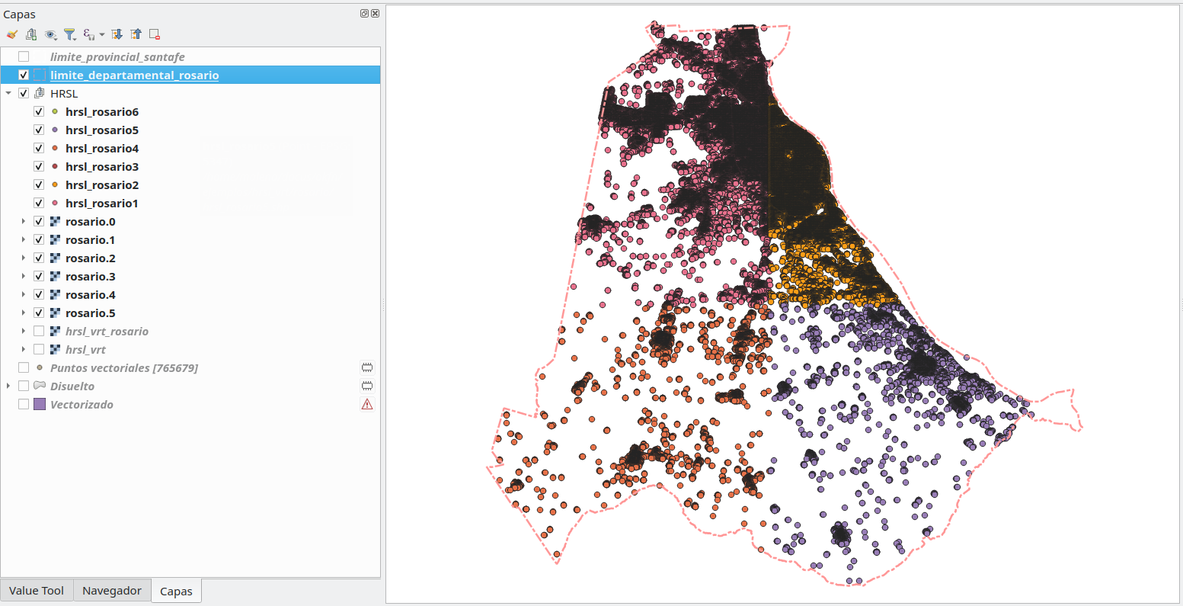Click Remove Layer/Group icon

pyautogui.click(x=155, y=34)
